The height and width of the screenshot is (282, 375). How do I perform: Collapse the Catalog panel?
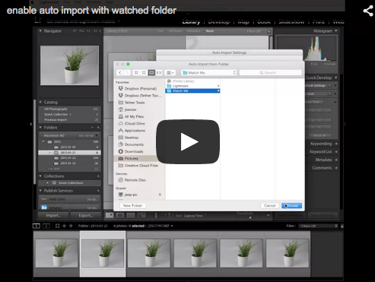point(40,102)
